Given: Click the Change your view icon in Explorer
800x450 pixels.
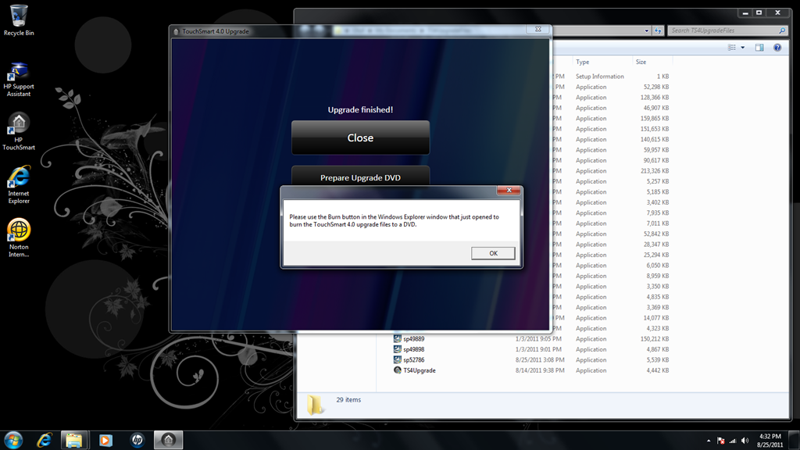Looking at the screenshot, I should [731, 48].
